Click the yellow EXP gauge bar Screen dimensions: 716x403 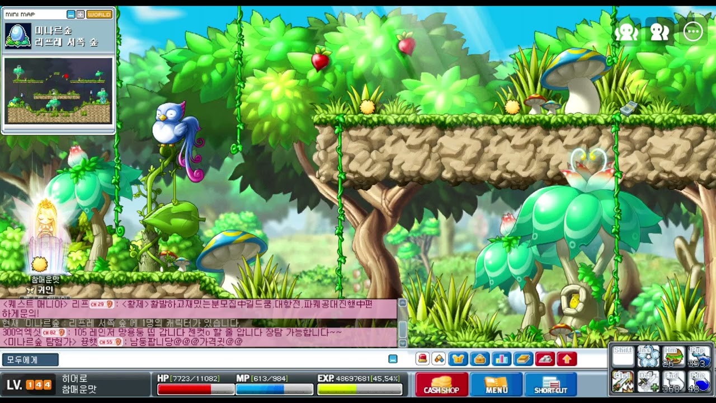click(360, 390)
